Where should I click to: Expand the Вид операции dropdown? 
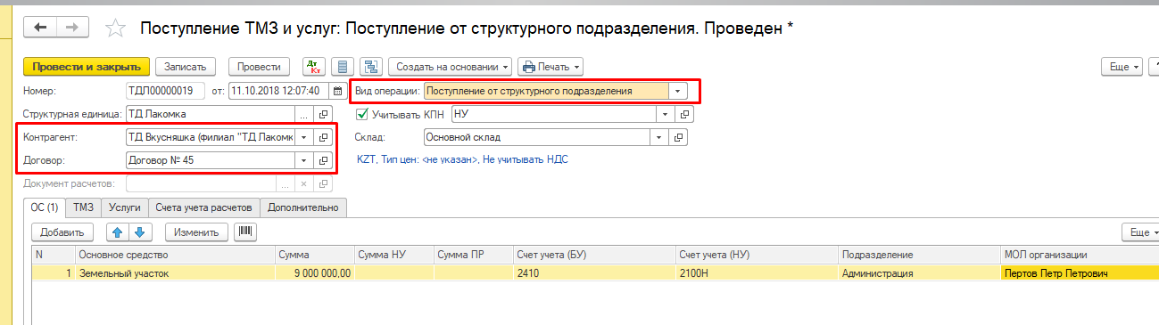(679, 91)
